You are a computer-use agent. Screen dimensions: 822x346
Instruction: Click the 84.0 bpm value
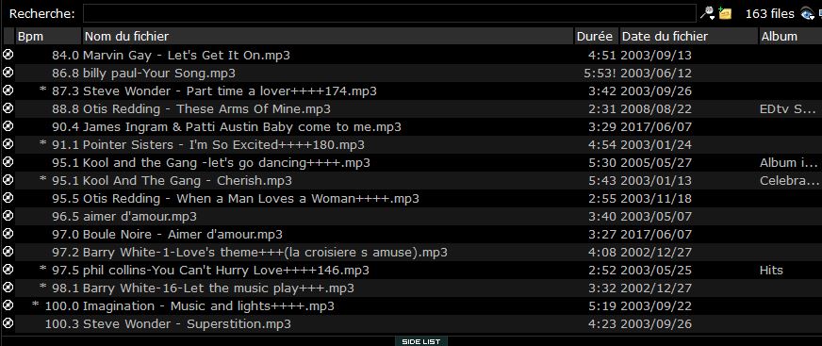click(66, 55)
